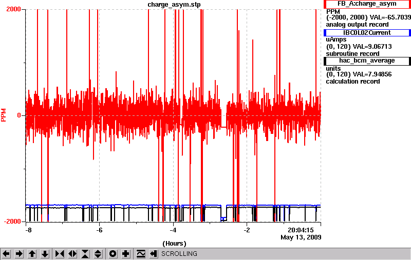Click the PPM units label in legend
Viewport: 411px width, 260px height.
click(333, 12)
